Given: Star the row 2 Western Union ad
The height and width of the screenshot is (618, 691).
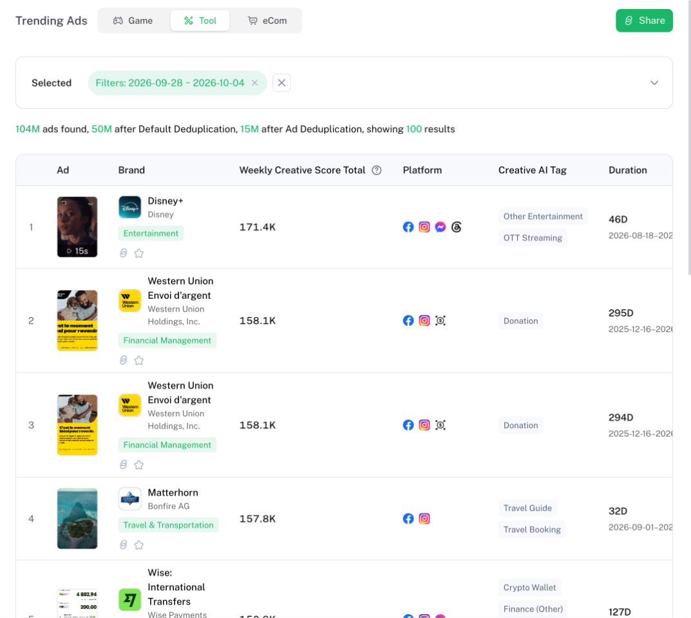Looking at the screenshot, I should coord(139,360).
